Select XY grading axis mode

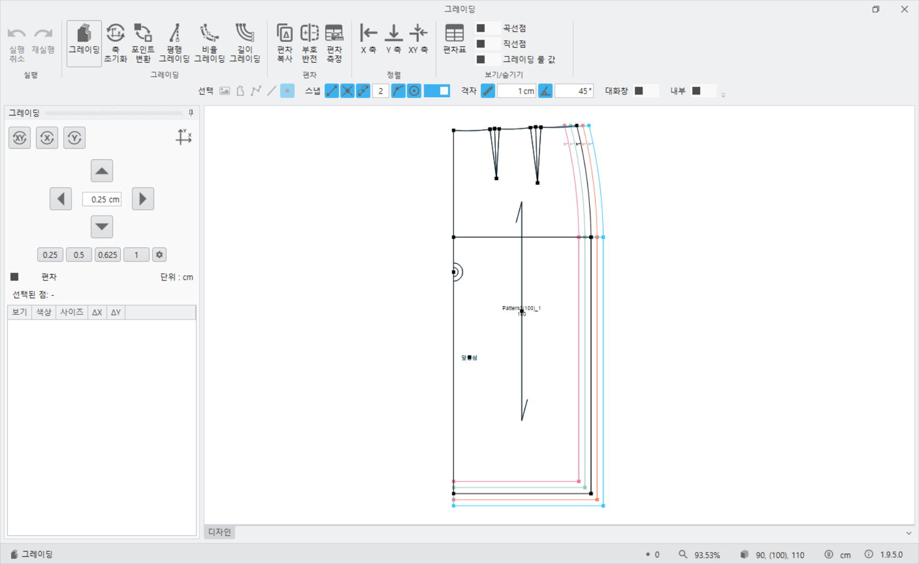click(x=20, y=138)
